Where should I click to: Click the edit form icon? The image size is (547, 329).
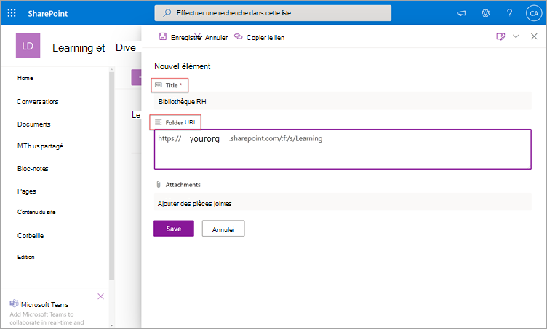coord(500,36)
